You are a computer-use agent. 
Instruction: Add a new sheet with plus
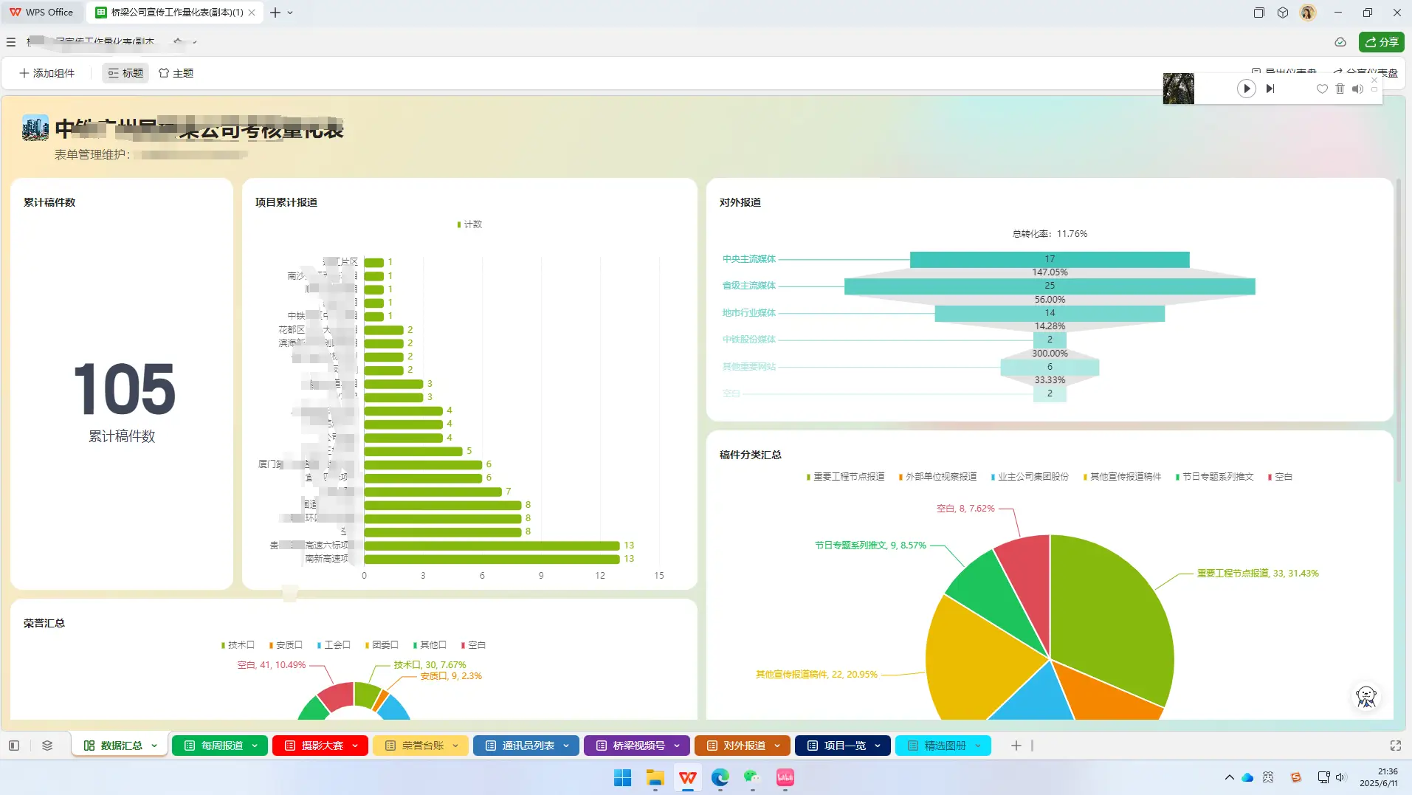point(1016,746)
